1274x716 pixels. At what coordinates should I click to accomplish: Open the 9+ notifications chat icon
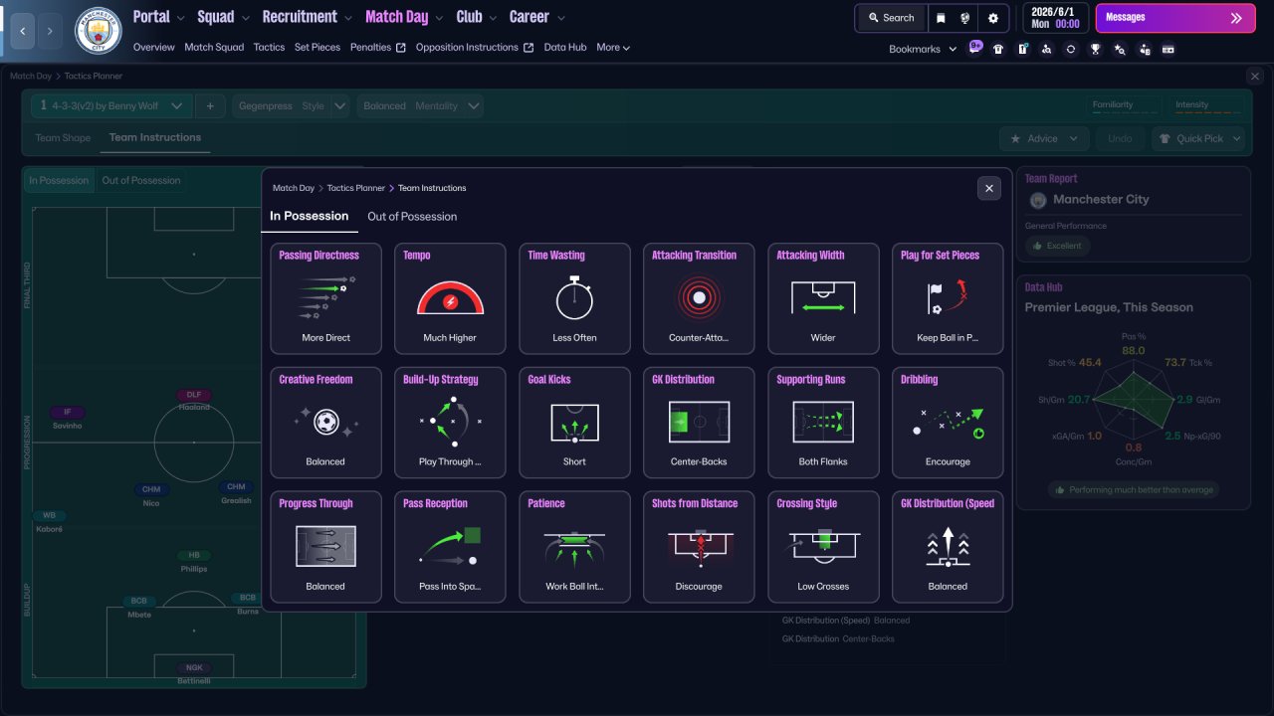click(975, 48)
